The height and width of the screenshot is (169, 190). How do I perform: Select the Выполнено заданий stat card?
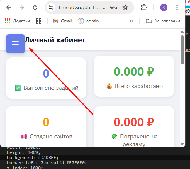point(46,78)
